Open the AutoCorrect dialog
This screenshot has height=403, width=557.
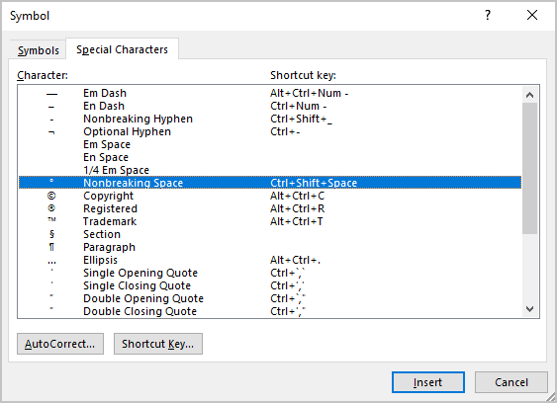60,344
